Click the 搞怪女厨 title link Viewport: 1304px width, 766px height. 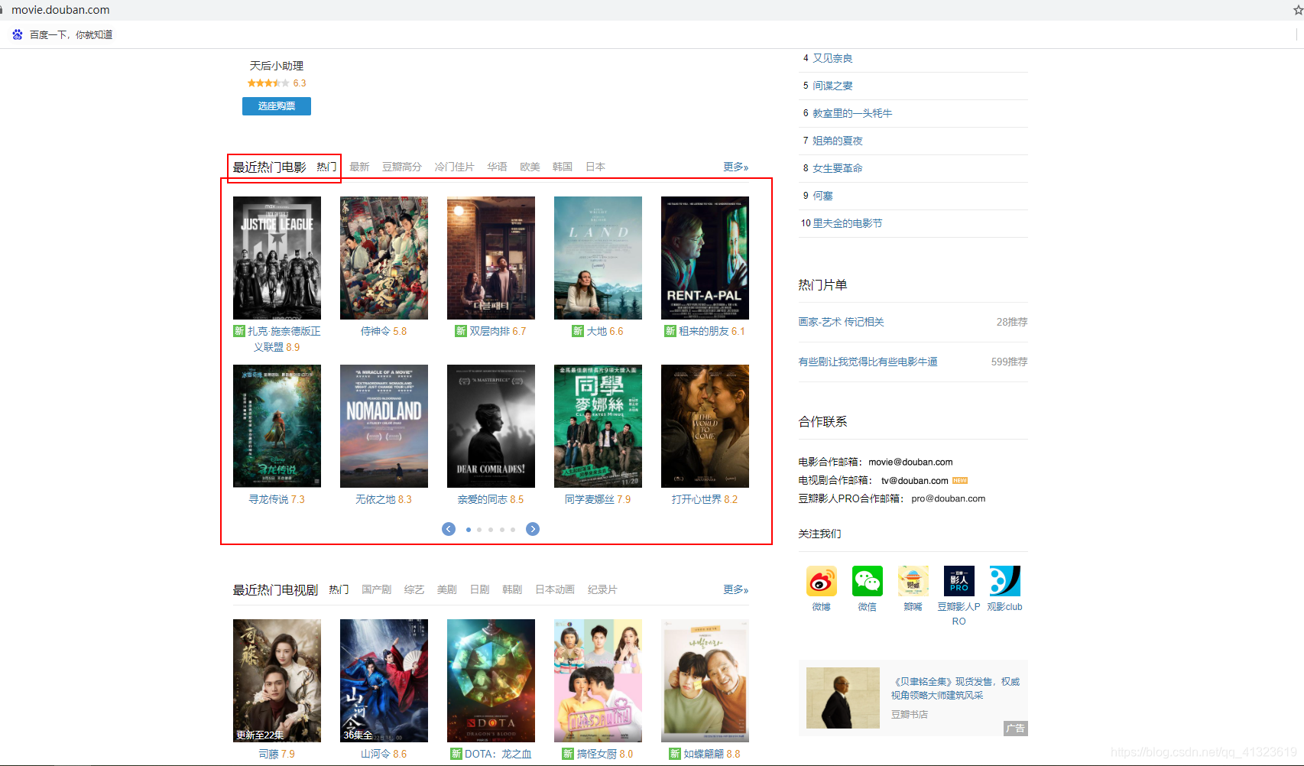tap(596, 754)
